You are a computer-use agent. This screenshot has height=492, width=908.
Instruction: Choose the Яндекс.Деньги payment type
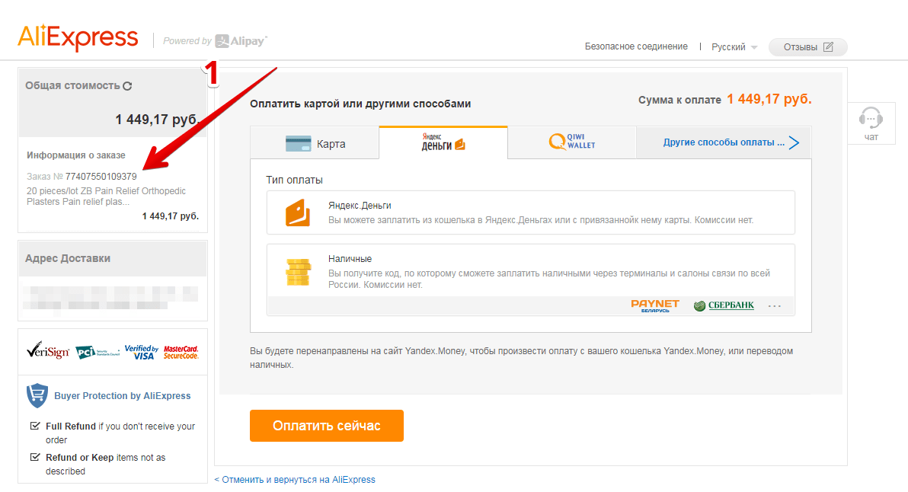(x=530, y=212)
